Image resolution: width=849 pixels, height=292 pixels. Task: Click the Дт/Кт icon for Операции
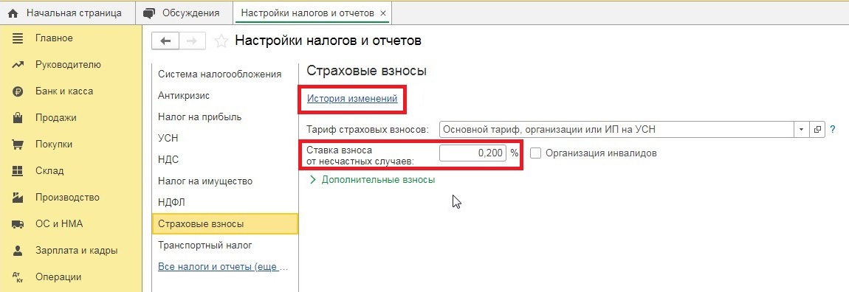[18, 277]
